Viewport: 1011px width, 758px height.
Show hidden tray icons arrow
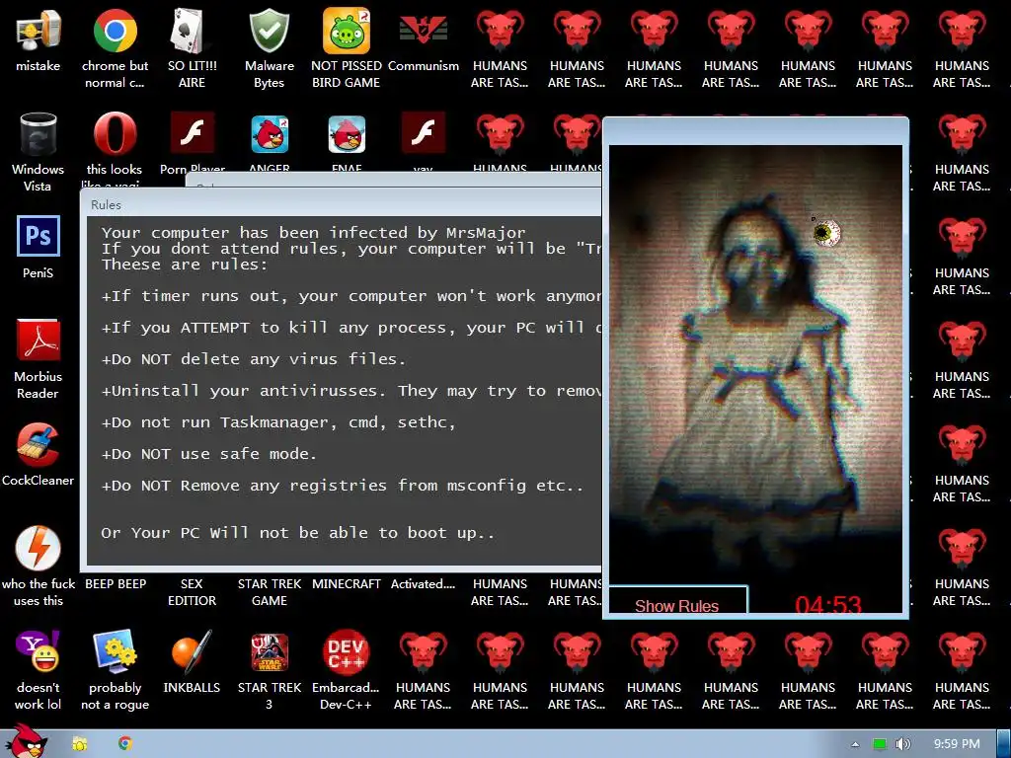[x=855, y=744]
